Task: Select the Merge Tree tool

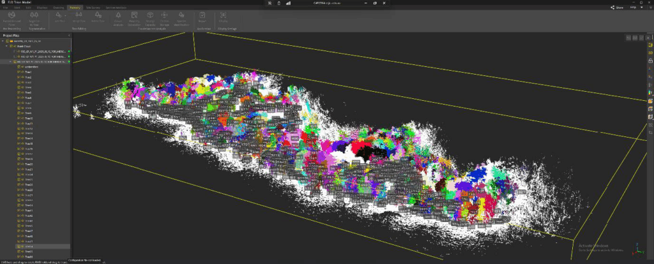Action: point(79,15)
